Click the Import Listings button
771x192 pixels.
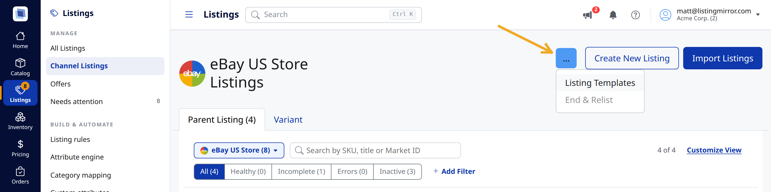tap(722, 58)
